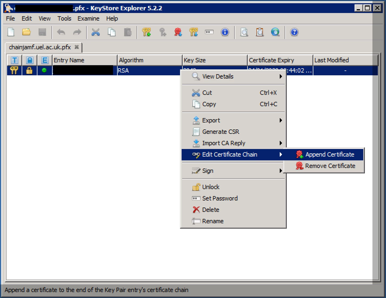Expand the Export submenu
Image resolution: width=386 pixels, height=298 pixels.
pyautogui.click(x=233, y=120)
